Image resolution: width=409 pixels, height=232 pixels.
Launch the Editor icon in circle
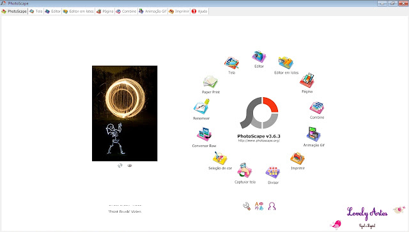click(259, 57)
